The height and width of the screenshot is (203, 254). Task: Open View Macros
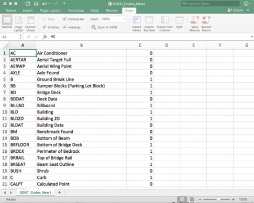click(195, 24)
